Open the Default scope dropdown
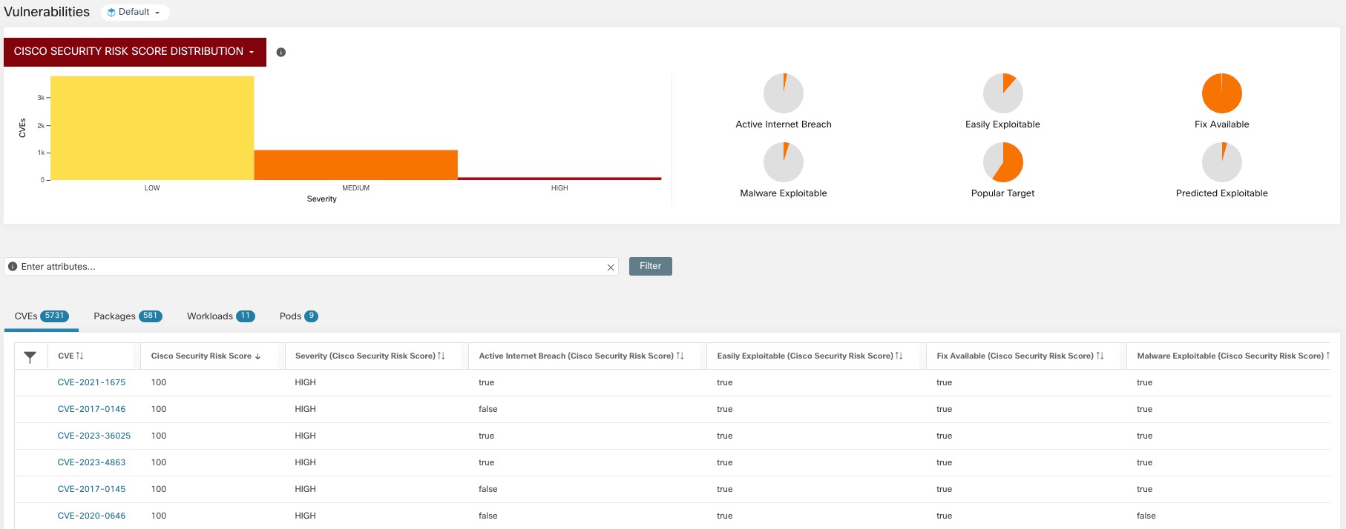The width and height of the screenshot is (1346, 529). click(x=135, y=12)
